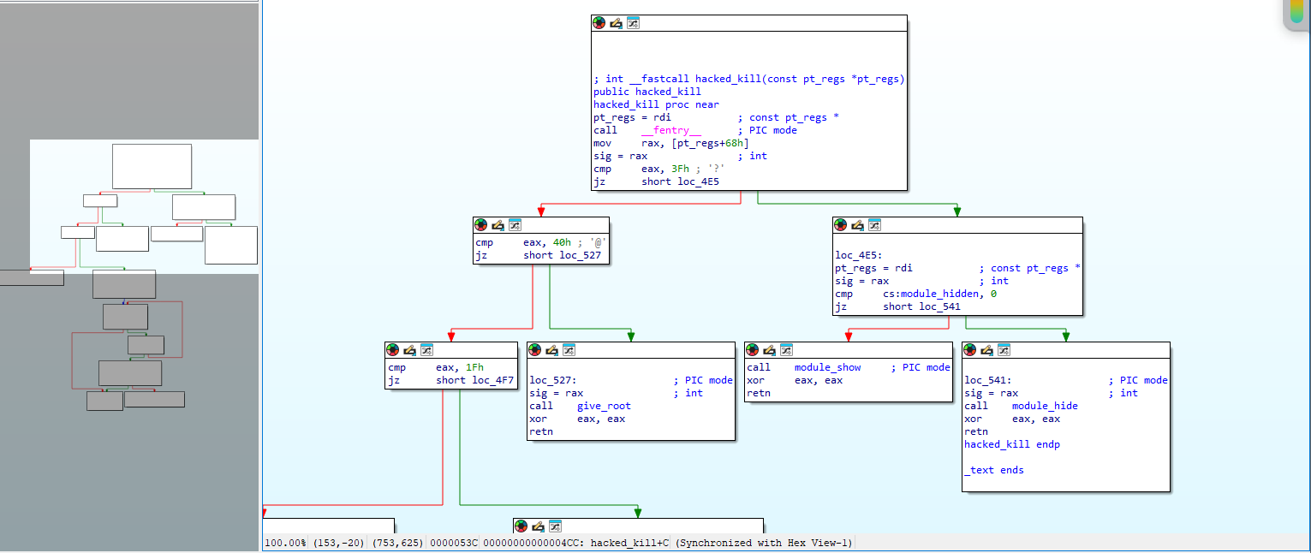Click 'mov rax, [pt_regs+68h]' line
This screenshot has width=1311, height=553.
click(x=671, y=143)
